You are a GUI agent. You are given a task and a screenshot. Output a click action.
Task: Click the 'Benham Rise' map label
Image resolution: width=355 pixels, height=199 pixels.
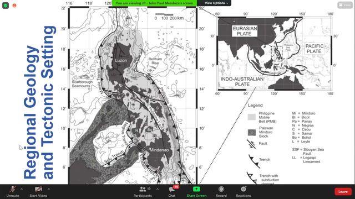155,61
